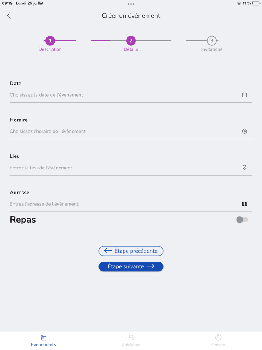Image resolution: width=262 pixels, height=350 pixels.
Task: Enter text in the Lieu field
Action: (124, 168)
